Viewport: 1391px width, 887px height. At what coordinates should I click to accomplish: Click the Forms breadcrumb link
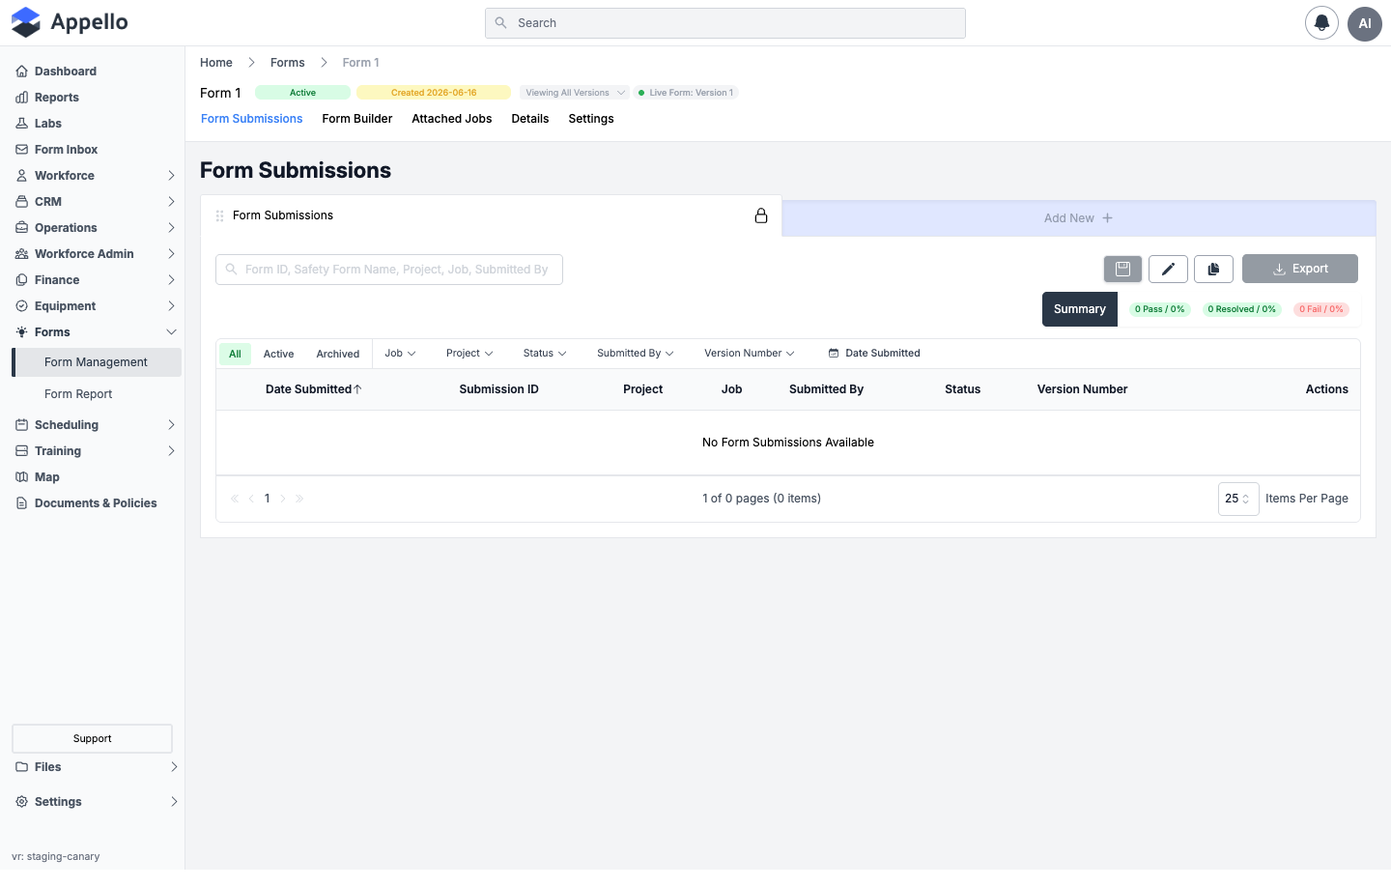288,63
